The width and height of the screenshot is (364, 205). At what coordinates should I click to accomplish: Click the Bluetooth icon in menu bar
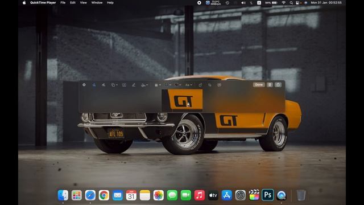click(251, 3)
